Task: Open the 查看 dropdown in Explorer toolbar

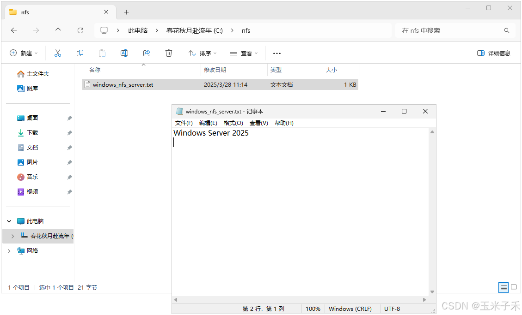Action: point(244,53)
